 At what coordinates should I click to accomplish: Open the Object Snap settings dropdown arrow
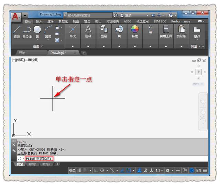point(133,170)
